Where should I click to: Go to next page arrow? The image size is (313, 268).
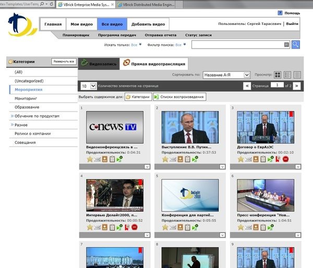coord(296,86)
